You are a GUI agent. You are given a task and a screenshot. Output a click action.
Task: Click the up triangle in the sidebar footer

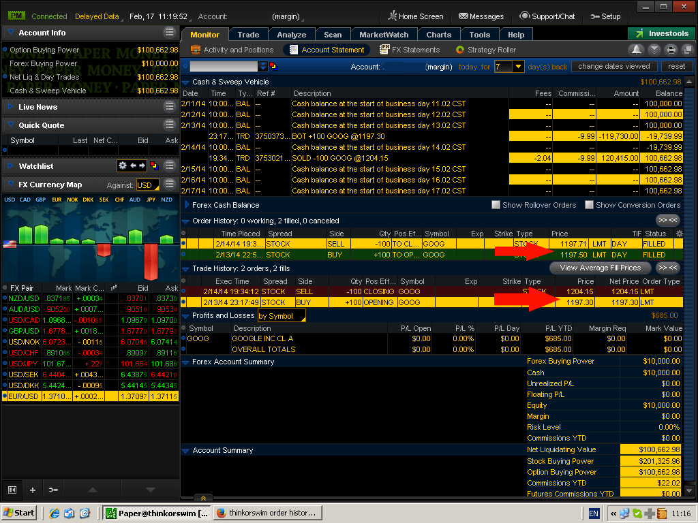click(93, 490)
